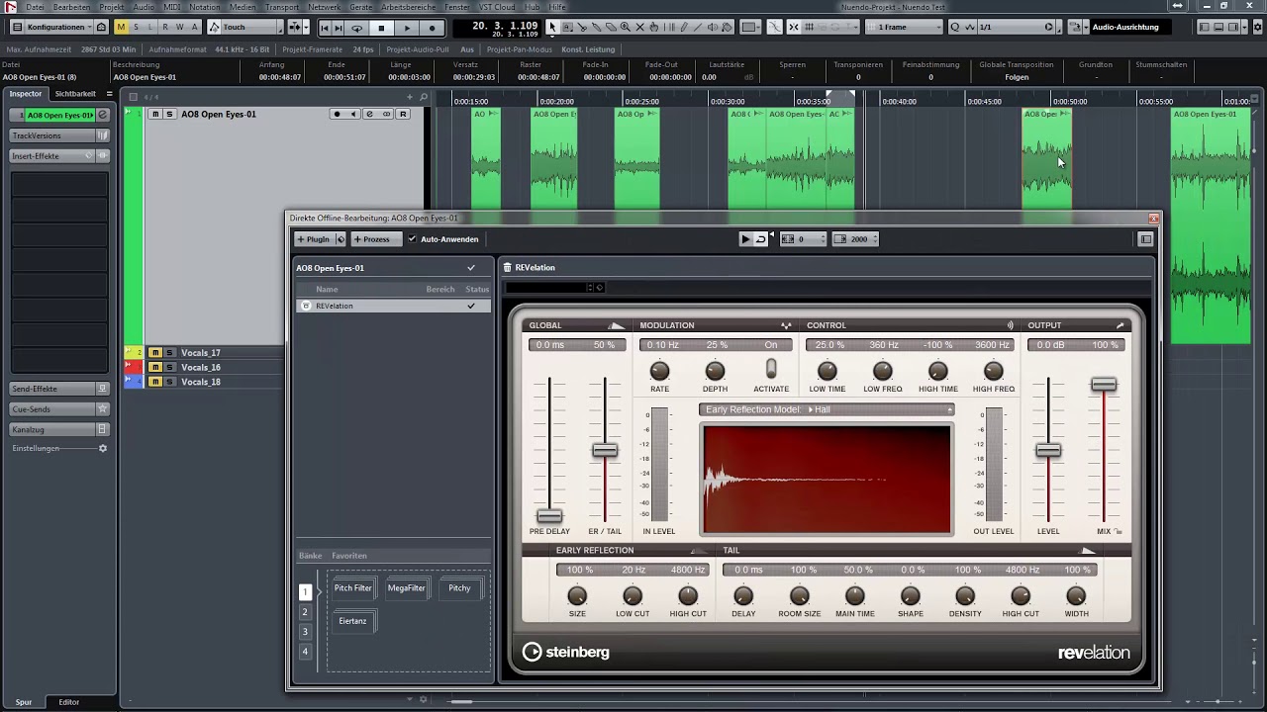Enable record on AO8 Open Eyes-01 track
The height and width of the screenshot is (712, 1267).
click(x=337, y=114)
